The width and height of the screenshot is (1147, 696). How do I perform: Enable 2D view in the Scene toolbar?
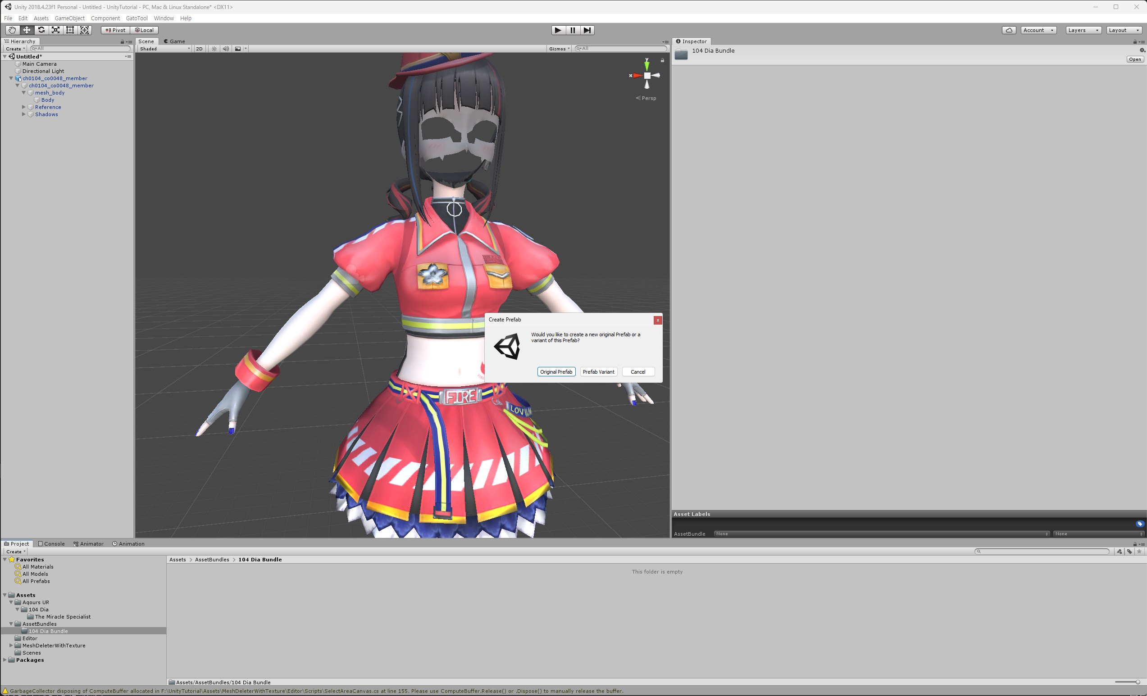tap(199, 48)
